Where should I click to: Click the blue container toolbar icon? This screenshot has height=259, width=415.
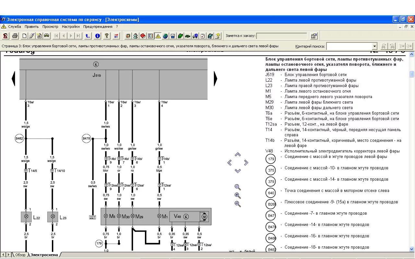pyautogui.click(x=173, y=36)
